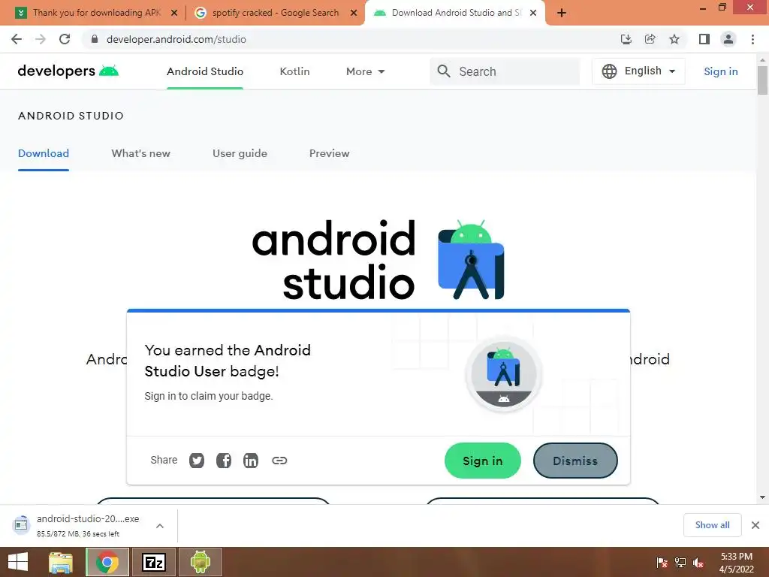This screenshot has width=769, height=577.
Task: Click Show all downloads
Action: [x=712, y=525]
